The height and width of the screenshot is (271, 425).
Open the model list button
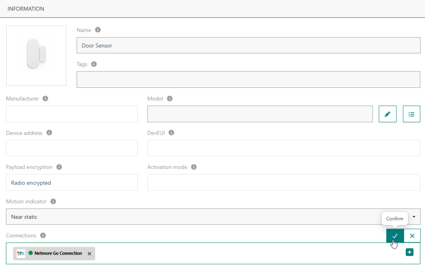[x=412, y=114]
